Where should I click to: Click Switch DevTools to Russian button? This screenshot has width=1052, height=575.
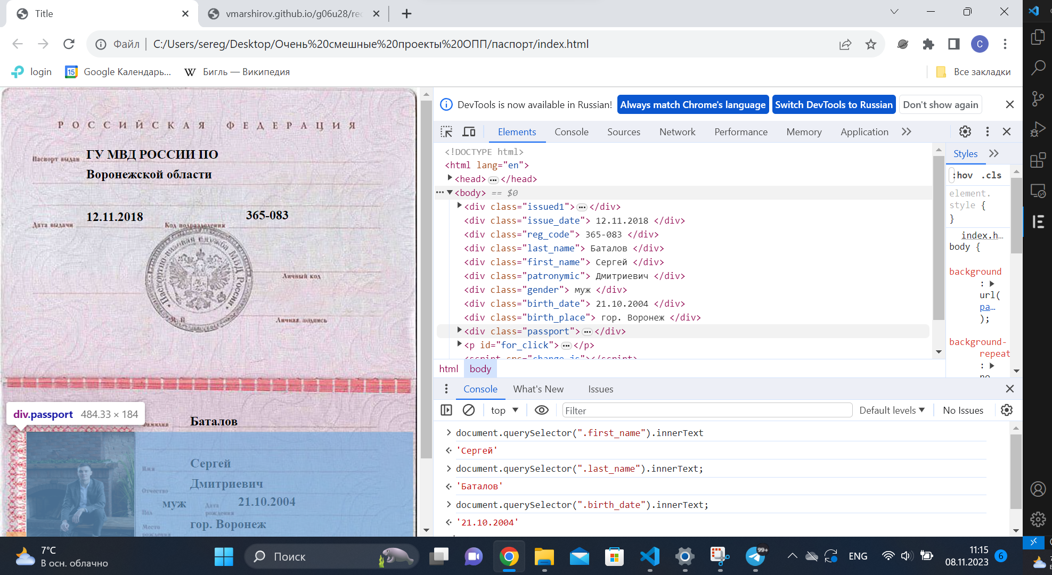[x=834, y=104]
